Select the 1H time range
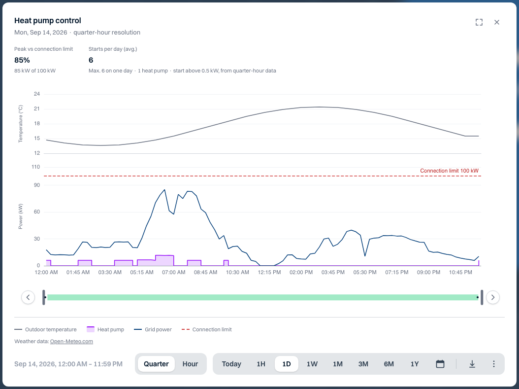 [261, 364]
